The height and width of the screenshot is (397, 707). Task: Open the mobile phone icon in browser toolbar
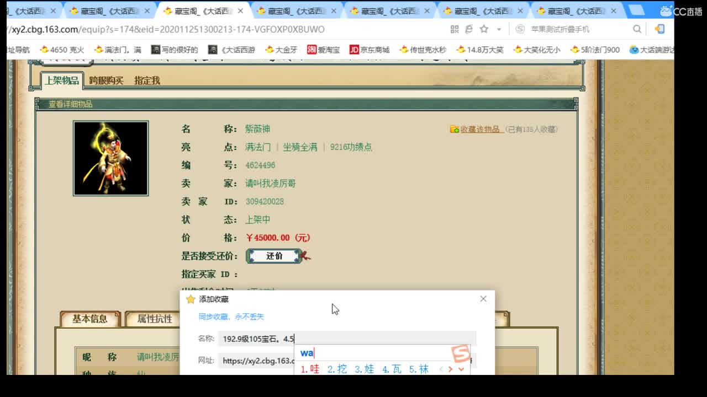click(x=659, y=29)
